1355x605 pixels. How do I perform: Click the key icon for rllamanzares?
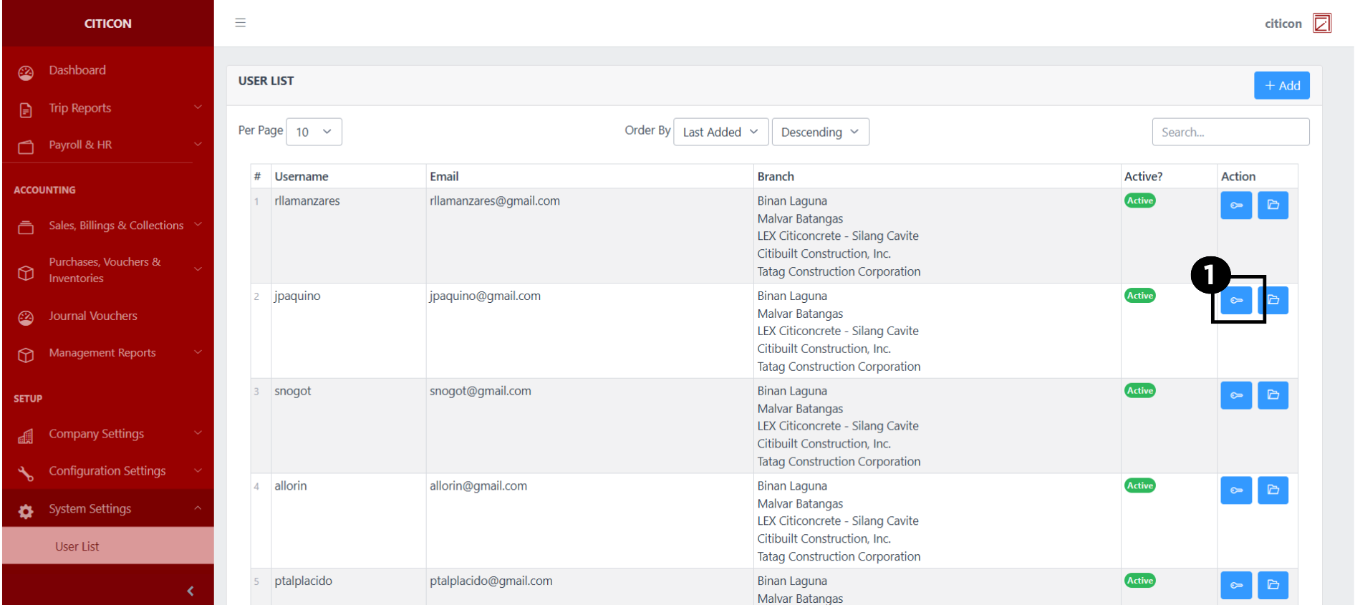coord(1236,205)
